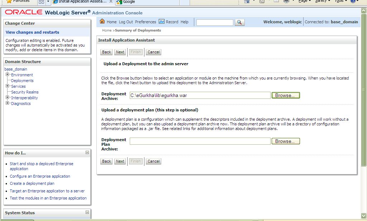This screenshot has height=221, width=367.
Task: Click the bottom Cancel button
Action: [x=153, y=161]
